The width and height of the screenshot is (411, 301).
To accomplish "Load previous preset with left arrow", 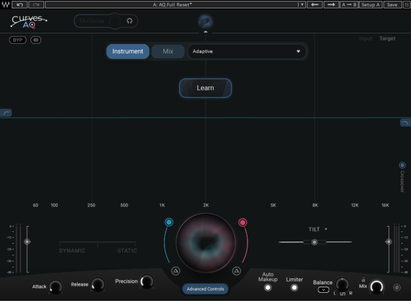I will [x=316, y=5].
